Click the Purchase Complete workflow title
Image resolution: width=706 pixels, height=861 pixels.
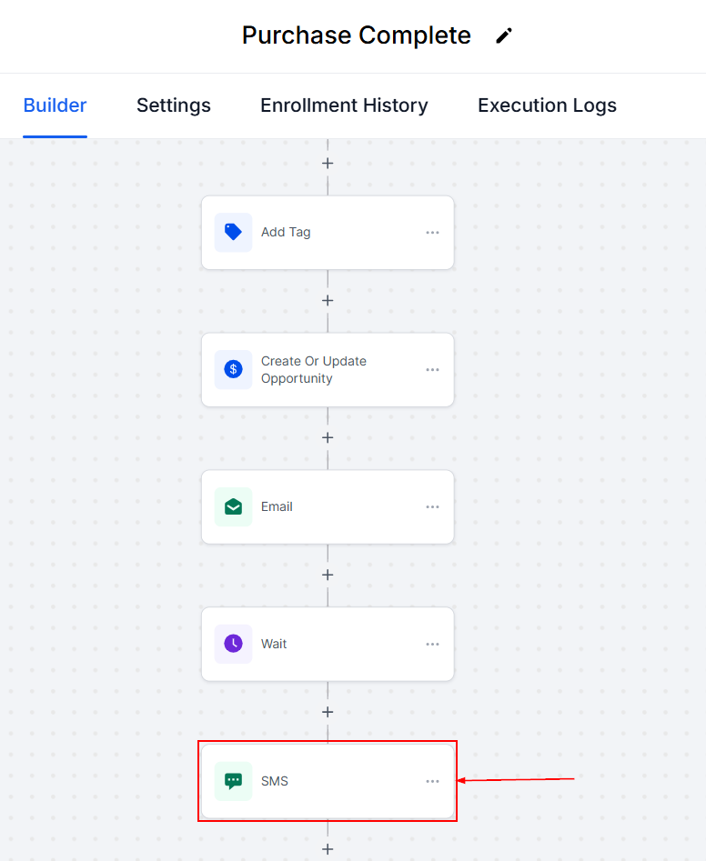click(357, 35)
